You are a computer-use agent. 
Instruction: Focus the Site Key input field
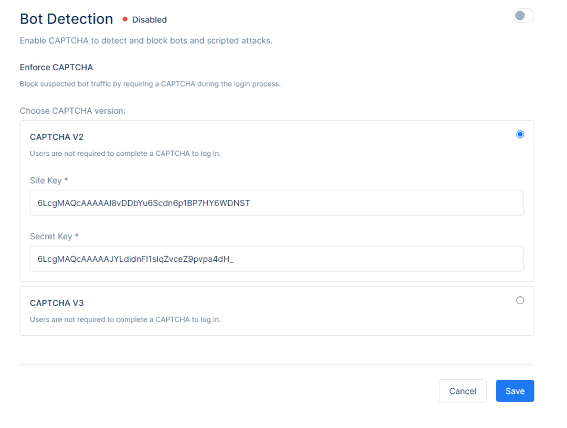point(277,202)
